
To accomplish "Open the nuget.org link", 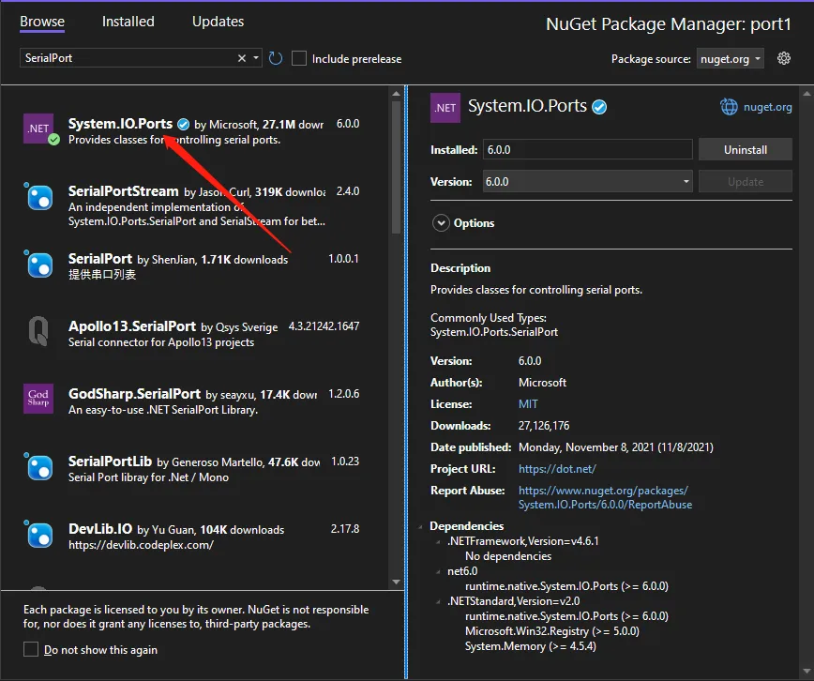I will 767,107.
